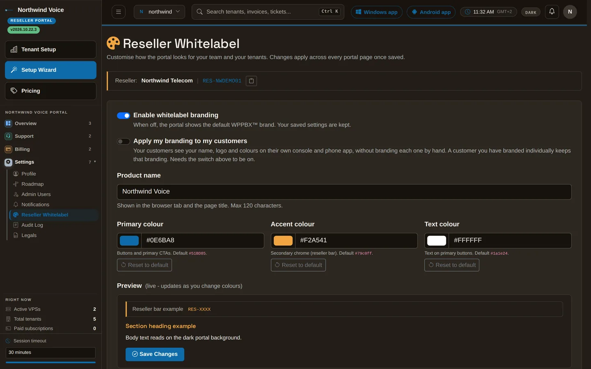The height and width of the screenshot is (369, 591).
Task: Click the search tenants input box
Action: 268,12
